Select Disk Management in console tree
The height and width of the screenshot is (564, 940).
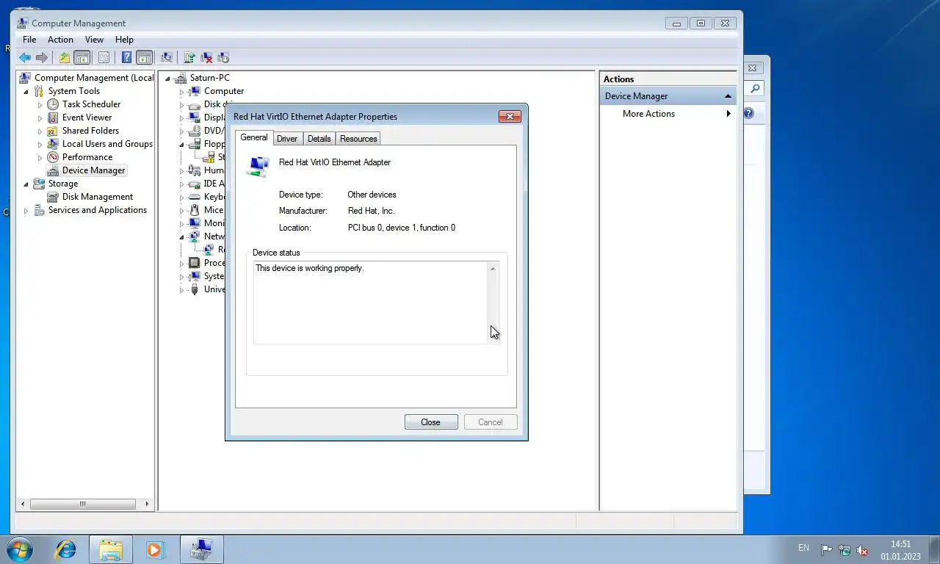(x=98, y=197)
